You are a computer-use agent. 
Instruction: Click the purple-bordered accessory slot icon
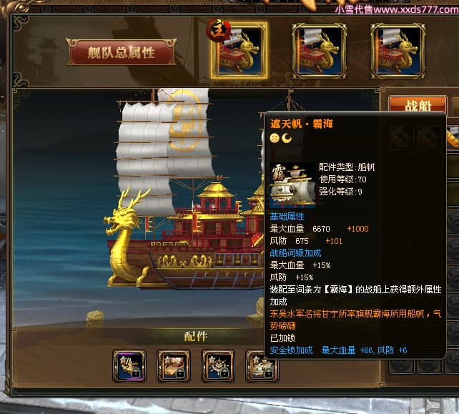[129, 366]
